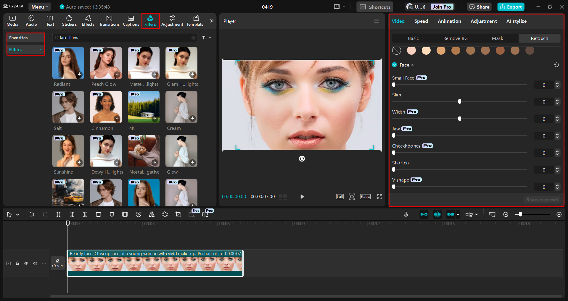Open the Captions panel
Viewport: 568px width, 301px height.
pos(131,20)
